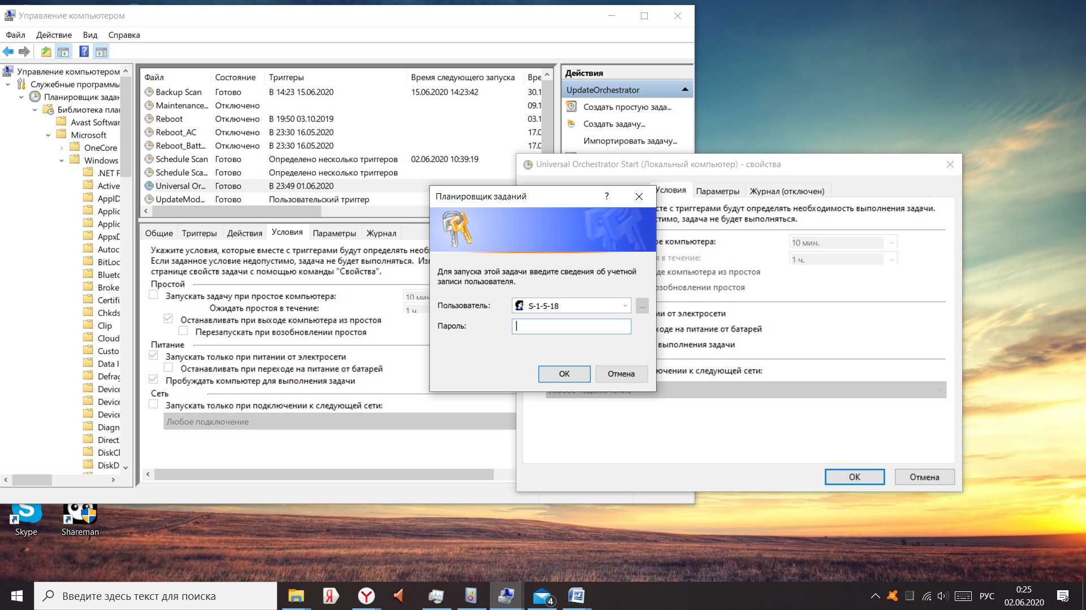Image resolution: width=1086 pixels, height=610 pixels.
Task: Click the Avast tray icon
Action: 893,596
